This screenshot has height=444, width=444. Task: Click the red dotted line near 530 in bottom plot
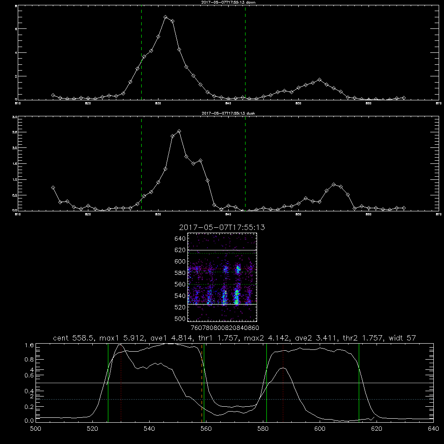(x=121, y=383)
